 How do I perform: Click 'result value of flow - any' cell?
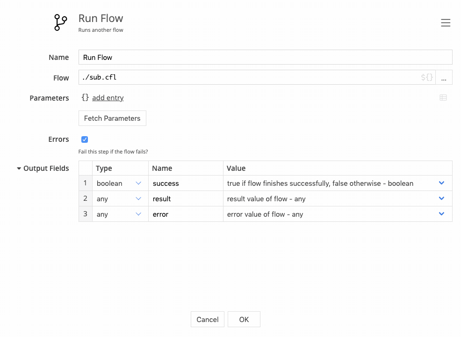(x=338, y=198)
